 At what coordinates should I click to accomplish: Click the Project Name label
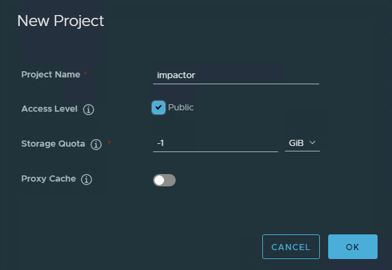coord(51,75)
